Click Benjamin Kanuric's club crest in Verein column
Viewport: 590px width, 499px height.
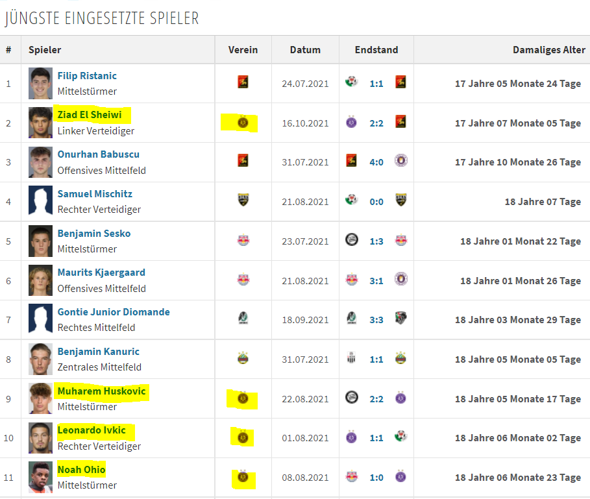click(x=243, y=358)
